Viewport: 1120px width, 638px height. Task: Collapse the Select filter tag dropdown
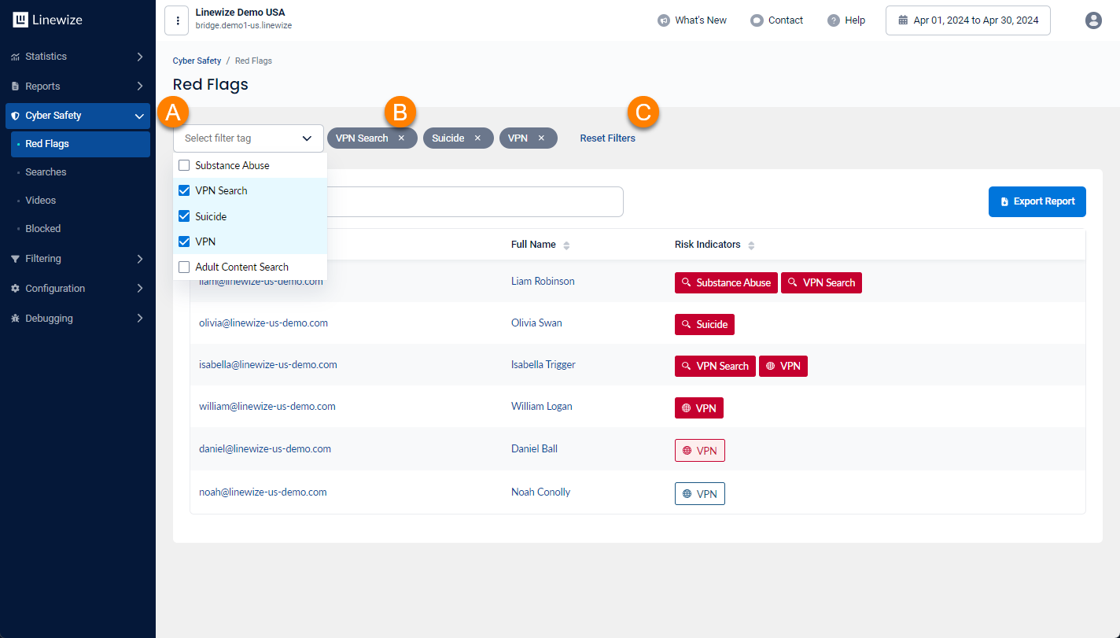[x=306, y=138]
